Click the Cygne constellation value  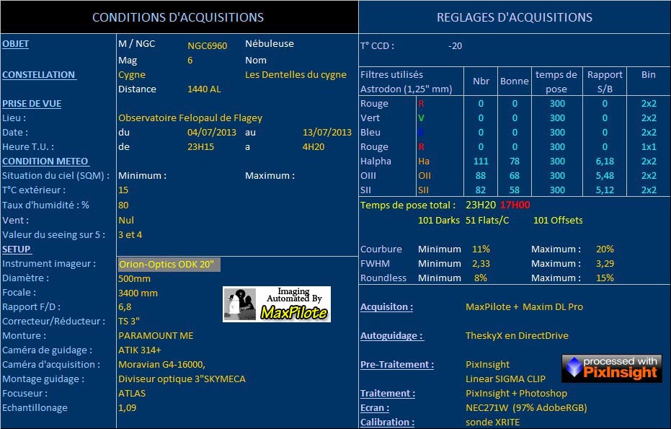[132, 75]
